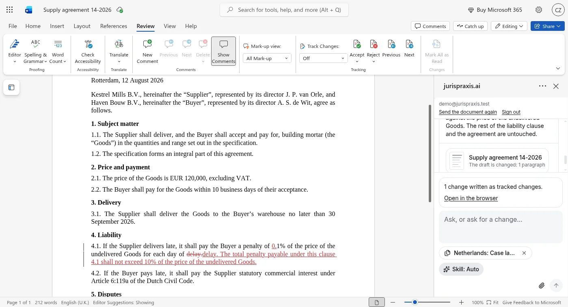
Task: Open the CZ account avatar
Action: pos(558,10)
